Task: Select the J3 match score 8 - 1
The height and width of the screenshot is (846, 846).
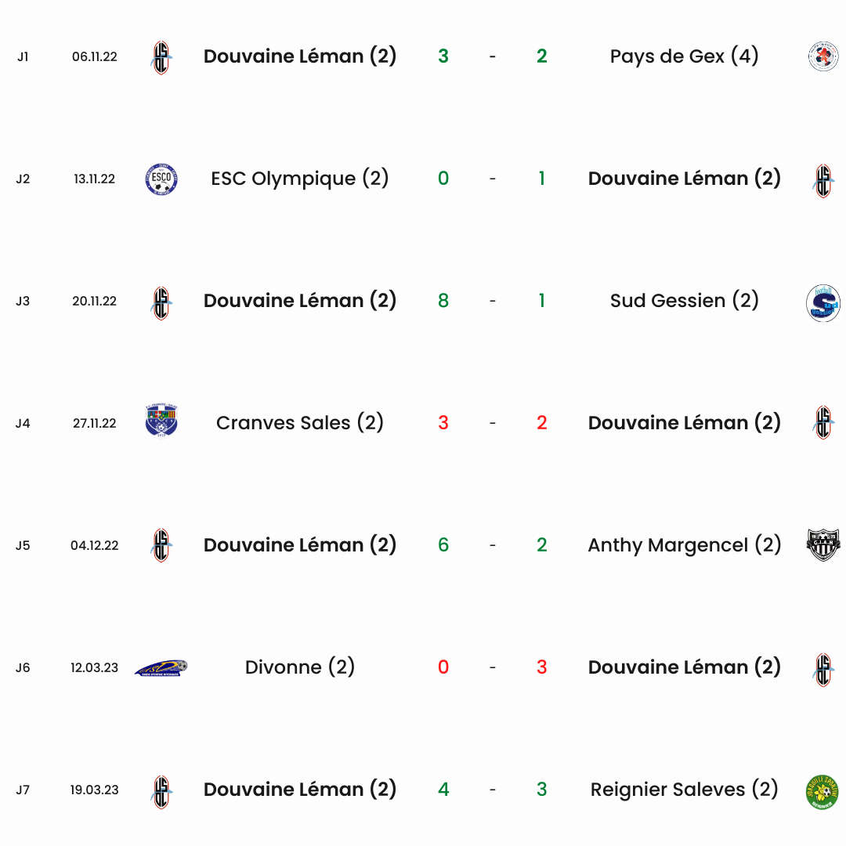Action: 492,301
